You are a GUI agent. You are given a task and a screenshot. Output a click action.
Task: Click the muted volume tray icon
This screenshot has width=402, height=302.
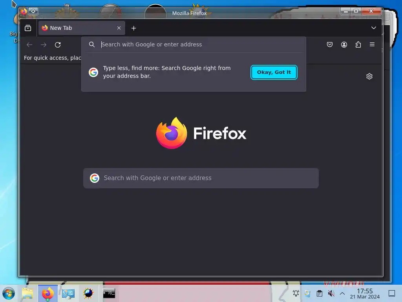pos(331,293)
